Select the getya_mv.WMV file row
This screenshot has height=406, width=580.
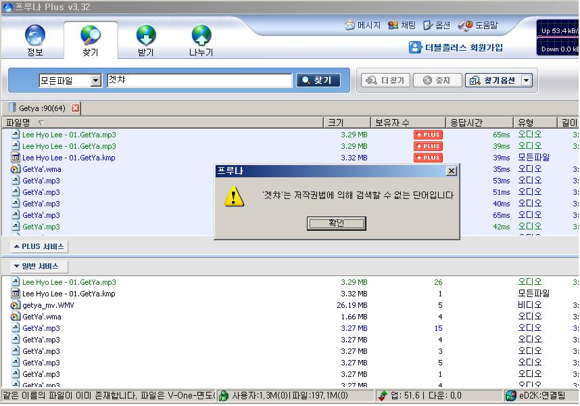point(291,305)
